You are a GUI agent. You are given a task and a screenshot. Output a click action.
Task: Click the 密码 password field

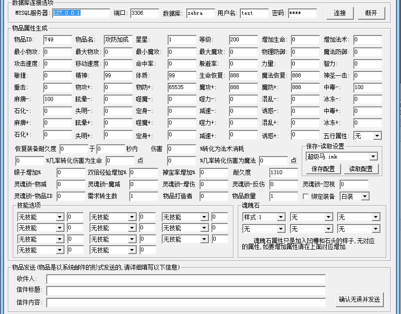click(x=303, y=13)
